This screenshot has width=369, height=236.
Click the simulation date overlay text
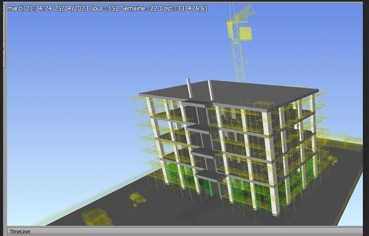(71, 8)
